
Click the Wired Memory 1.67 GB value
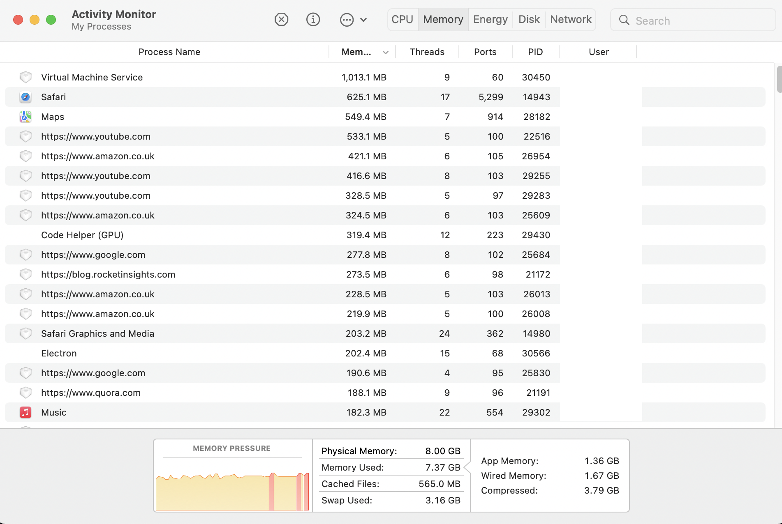(x=602, y=476)
